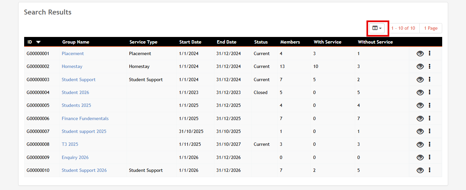Click the Current status in T3 2025 row
The height and width of the screenshot is (190, 466).
point(262,144)
